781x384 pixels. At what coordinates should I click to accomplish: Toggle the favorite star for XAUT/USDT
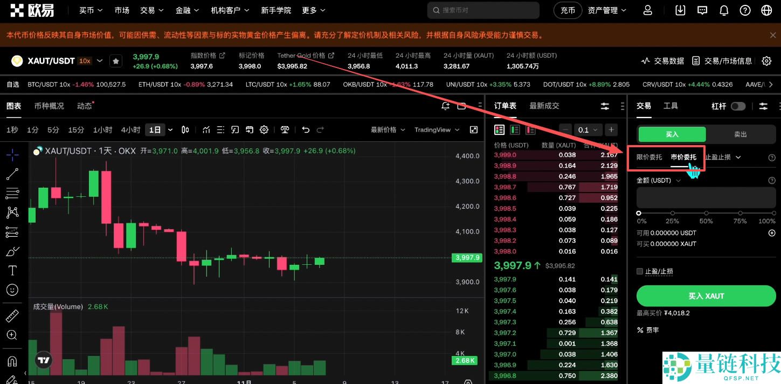point(116,60)
